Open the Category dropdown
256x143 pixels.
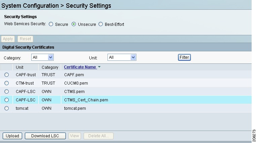[42, 57]
